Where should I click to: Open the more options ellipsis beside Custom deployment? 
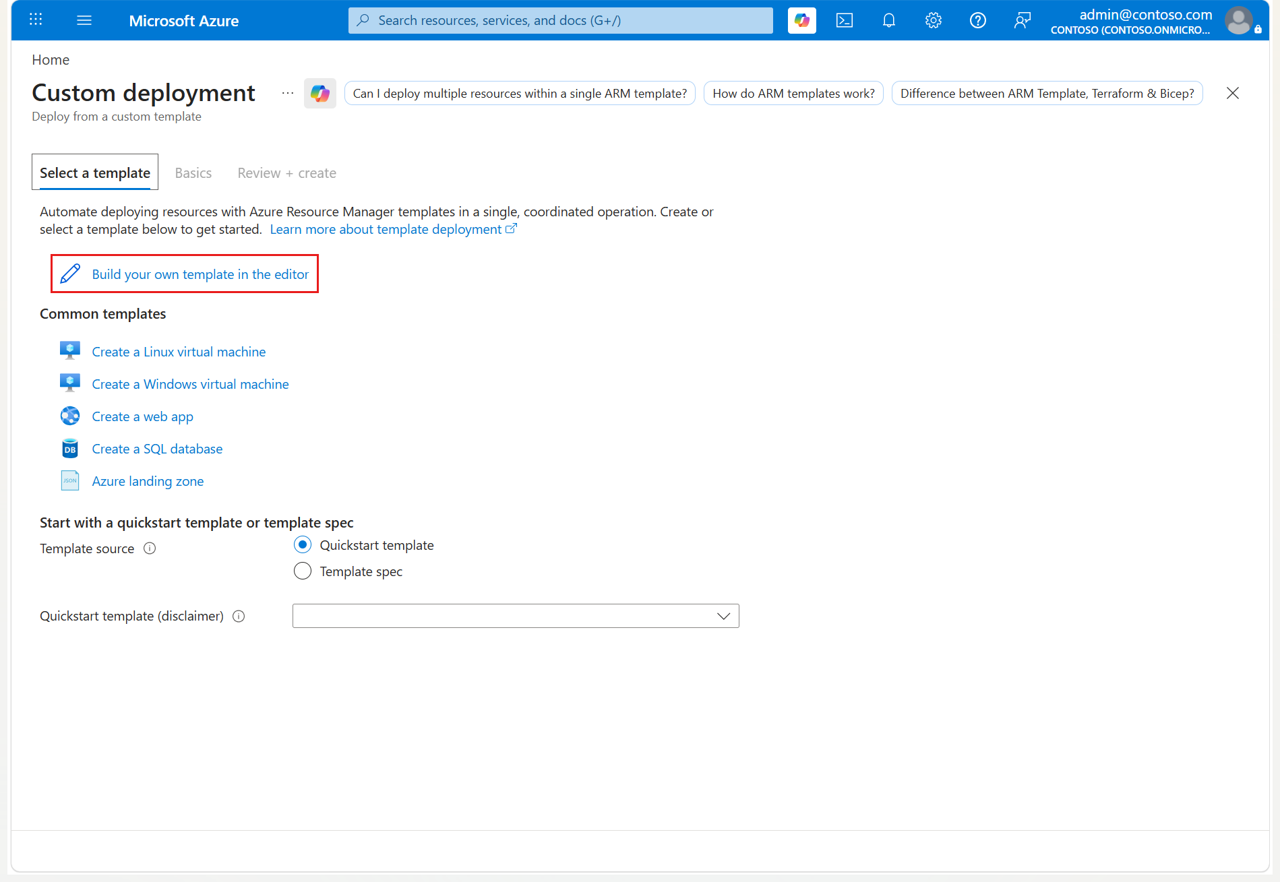pyautogui.click(x=288, y=93)
